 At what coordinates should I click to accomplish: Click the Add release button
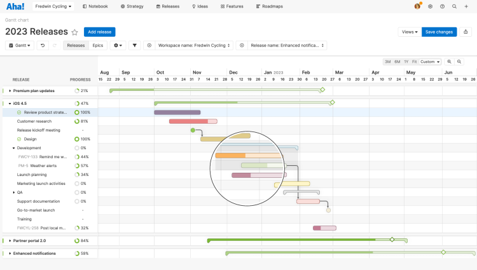(99, 32)
